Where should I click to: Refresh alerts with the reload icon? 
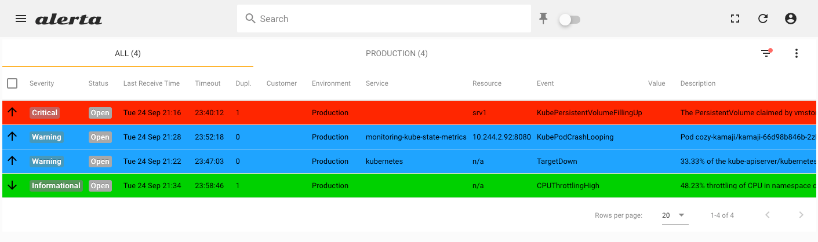pos(763,19)
